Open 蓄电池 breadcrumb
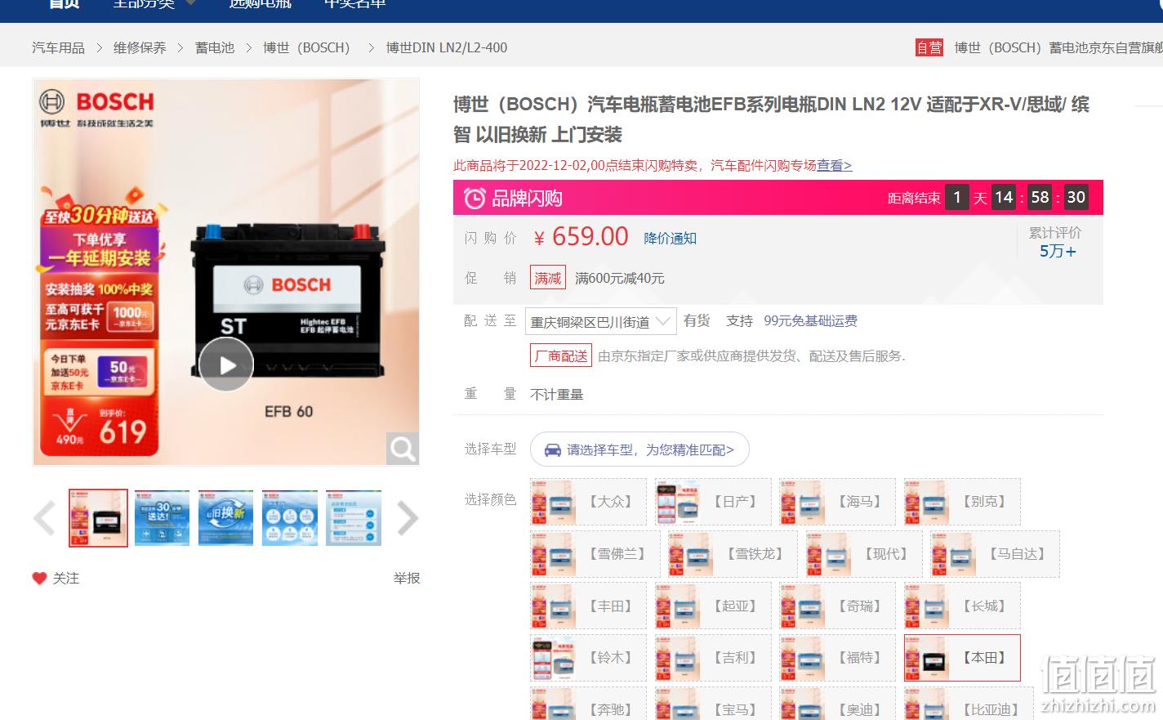This screenshot has height=720, width=1163. (215, 47)
